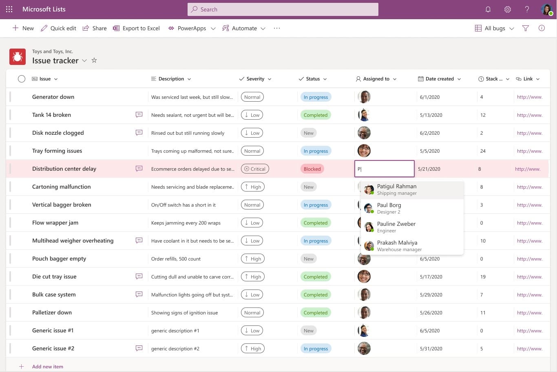This screenshot has width=557, height=372.
Task: Open the more commands ellipsis menu
Action: 277,28
